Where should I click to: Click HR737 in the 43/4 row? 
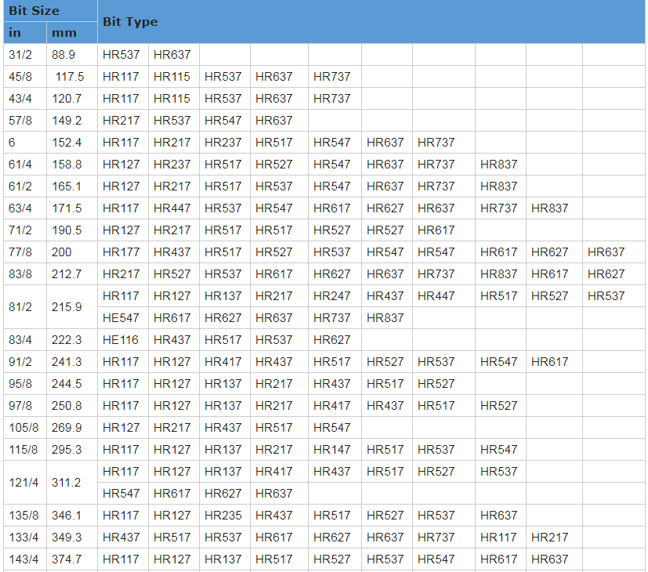click(331, 99)
